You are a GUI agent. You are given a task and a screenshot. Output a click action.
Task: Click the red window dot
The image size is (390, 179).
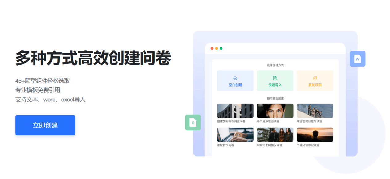212,48
